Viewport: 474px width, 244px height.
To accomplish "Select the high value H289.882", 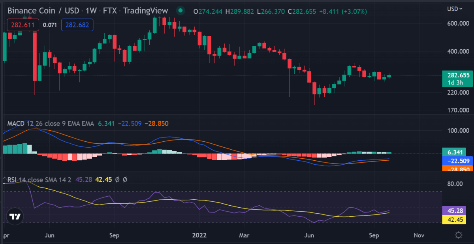I will coord(239,11).
